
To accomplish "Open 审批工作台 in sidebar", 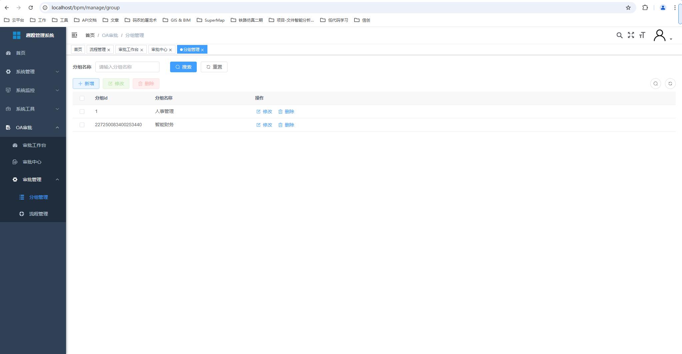I will click(33, 145).
